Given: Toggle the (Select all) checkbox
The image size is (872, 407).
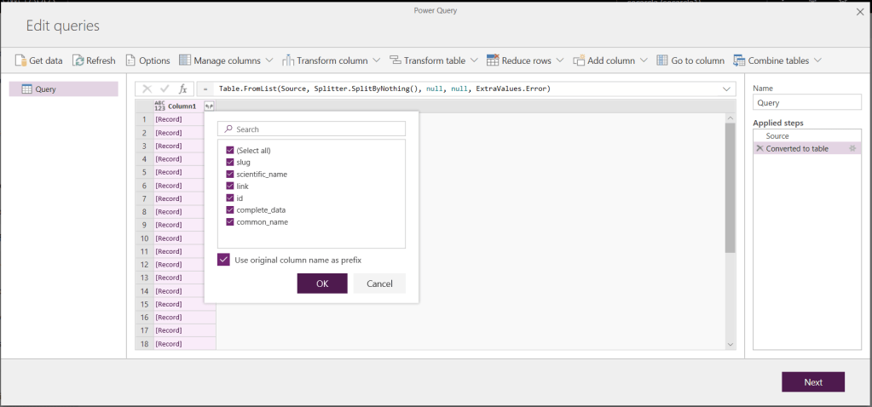Looking at the screenshot, I should click(x=230, y=150).
